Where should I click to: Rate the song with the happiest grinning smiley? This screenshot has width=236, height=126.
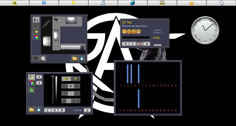coord(139,31)
